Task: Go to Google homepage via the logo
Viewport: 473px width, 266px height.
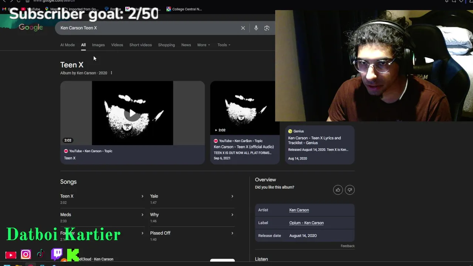Action: [31, 28]
